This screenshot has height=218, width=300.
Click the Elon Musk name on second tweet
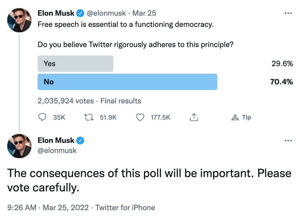tap(56, 140)
